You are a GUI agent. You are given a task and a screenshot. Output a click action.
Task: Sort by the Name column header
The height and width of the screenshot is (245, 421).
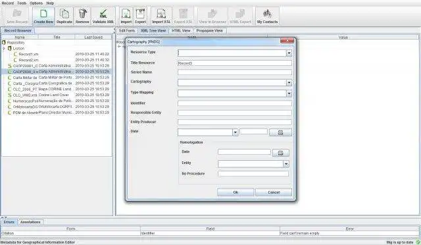point(20,37)
